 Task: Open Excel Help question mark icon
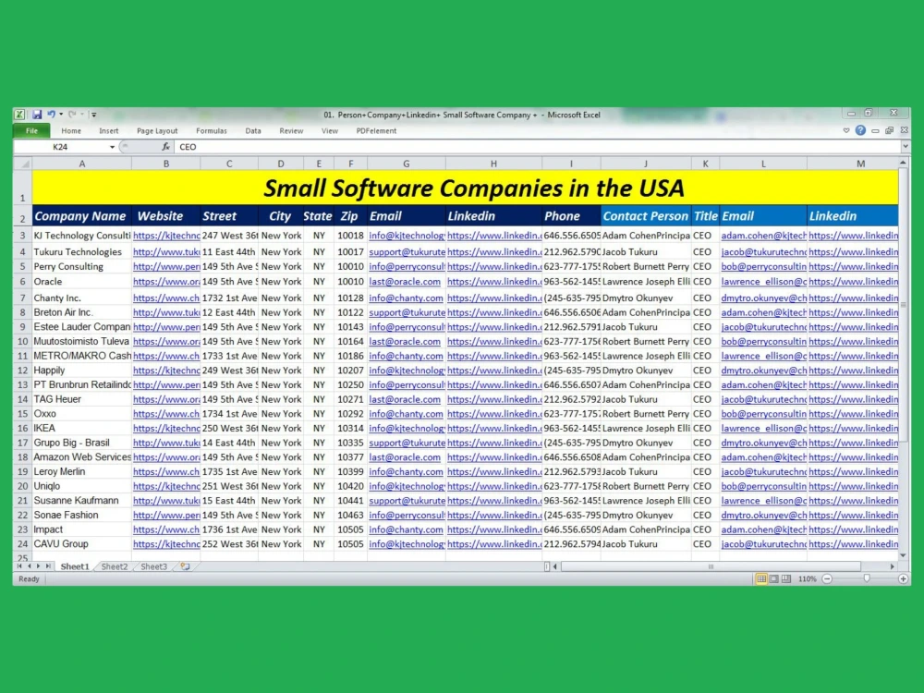point(860,130)
